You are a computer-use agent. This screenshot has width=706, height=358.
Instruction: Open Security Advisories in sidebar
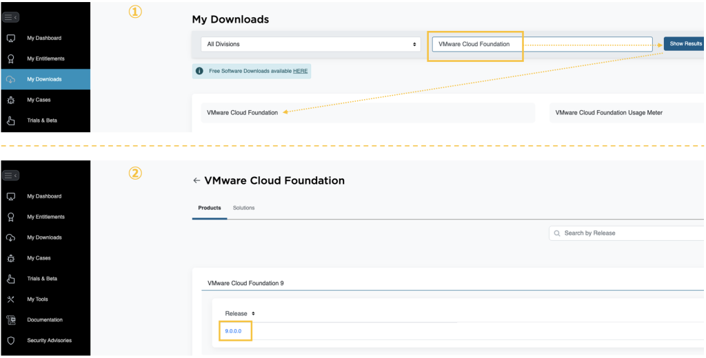[x=49, y=341]
